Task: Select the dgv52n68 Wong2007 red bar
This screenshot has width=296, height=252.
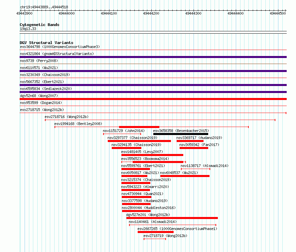Action: point(153,99)
